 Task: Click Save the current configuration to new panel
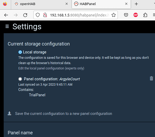point(63,114)
